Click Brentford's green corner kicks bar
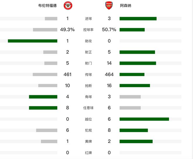The width and height of the screenshot is (193, 159). point(43,97)
